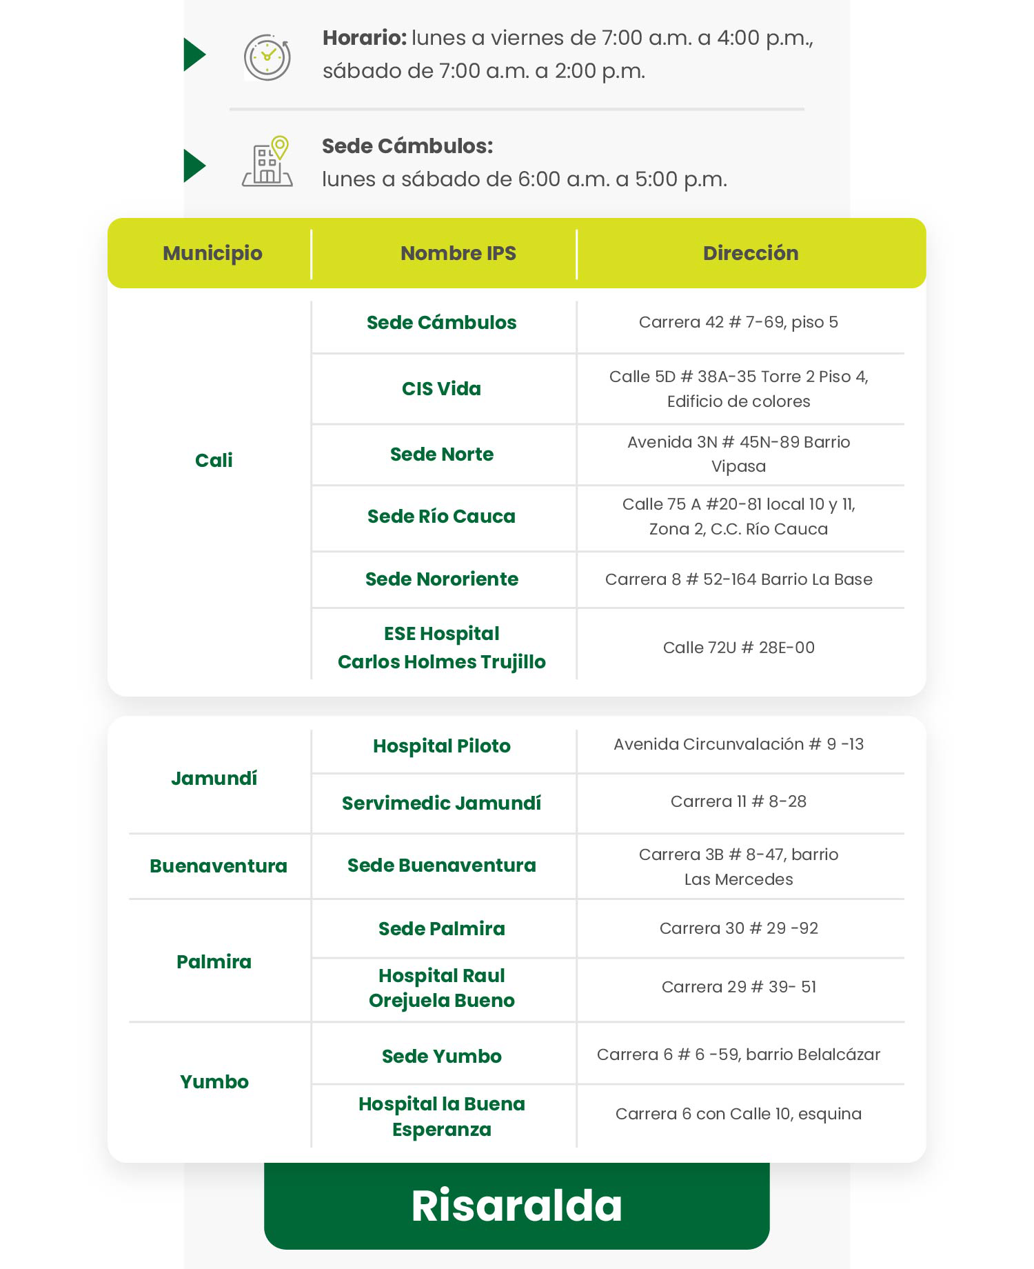Click the CIS Vida IPS name
This screenshot has width=1034, height=1269.
441,388
